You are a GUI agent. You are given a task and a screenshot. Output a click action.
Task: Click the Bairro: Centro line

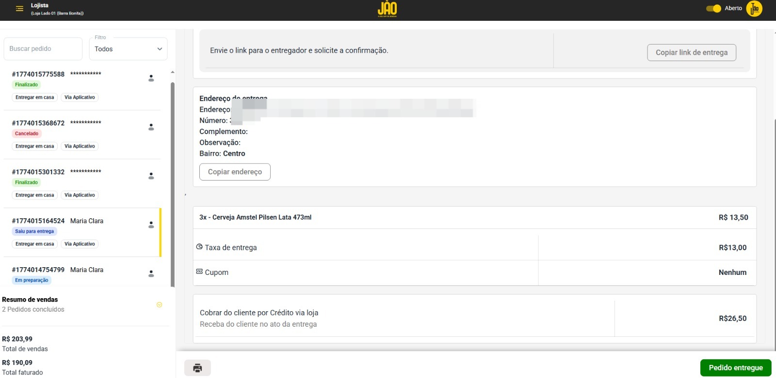click(222, 153)
